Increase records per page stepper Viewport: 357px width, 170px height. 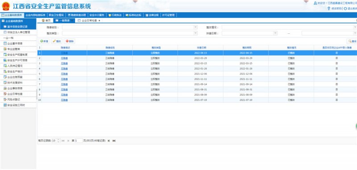[x=58, y=140]
